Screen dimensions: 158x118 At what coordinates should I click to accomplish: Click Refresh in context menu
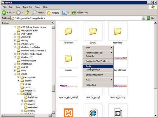pyautogui.click(x=98, y=56)
